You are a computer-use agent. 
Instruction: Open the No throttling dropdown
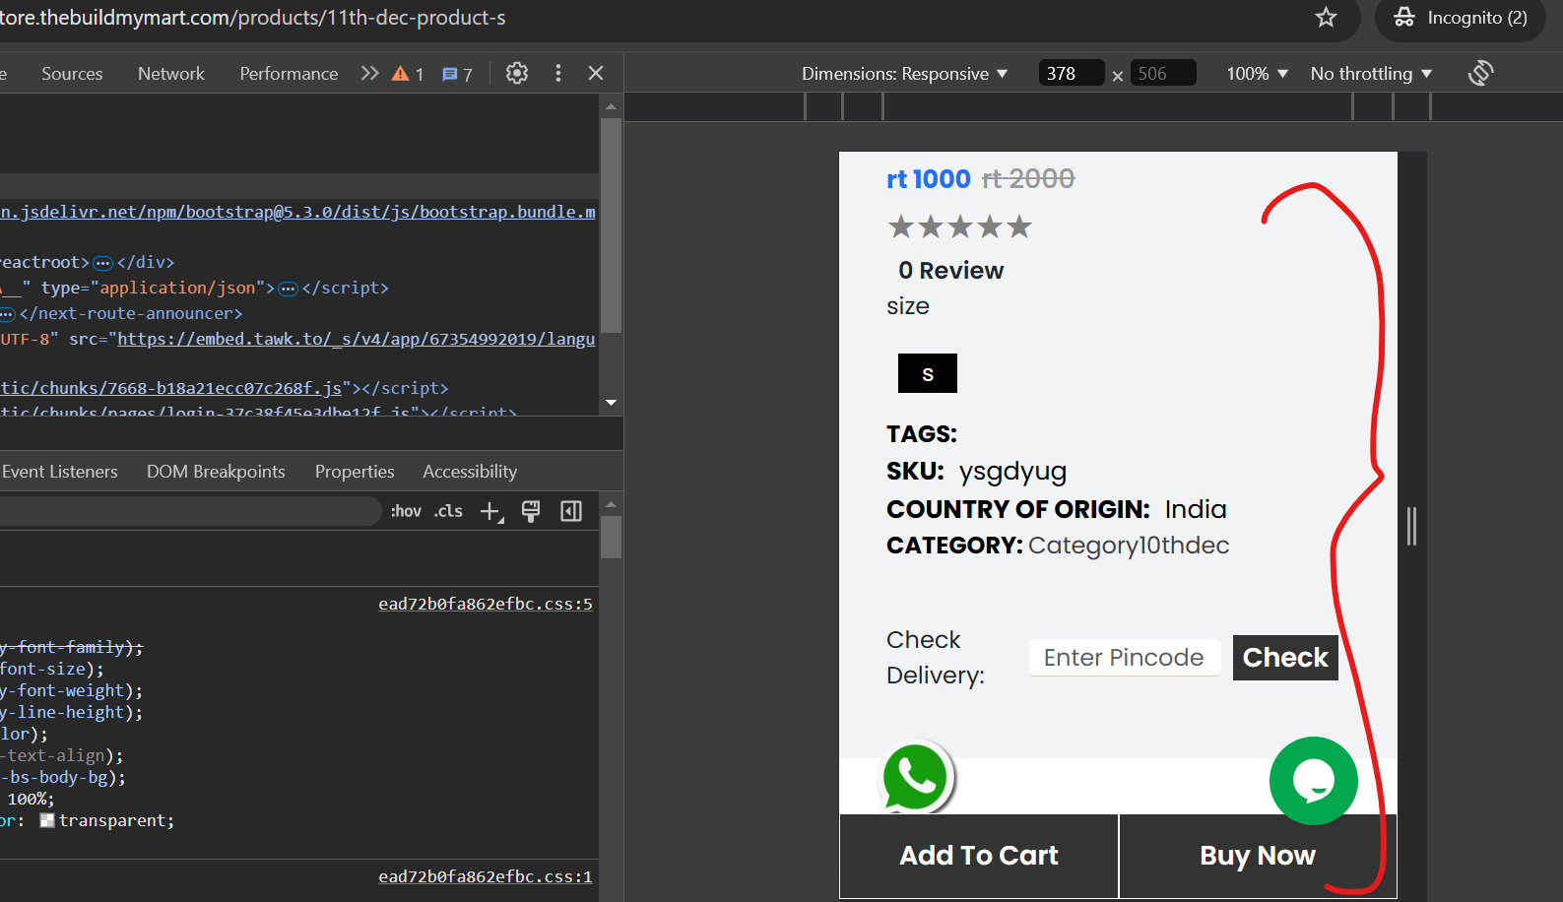coord(1371,74)
